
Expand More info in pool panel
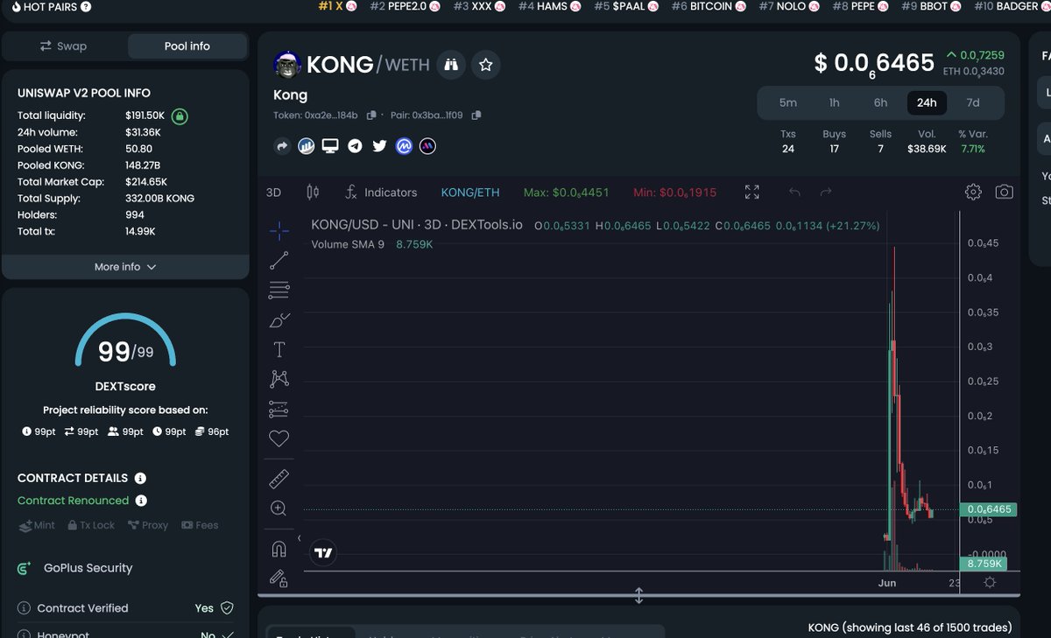click(125, 267)
